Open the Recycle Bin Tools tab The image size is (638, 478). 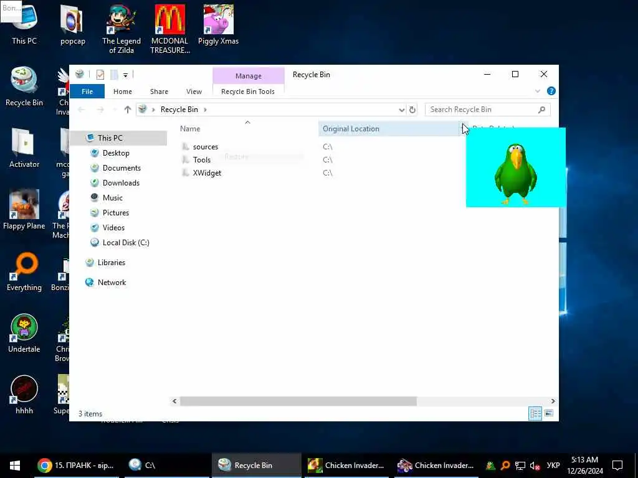[248, 91]
